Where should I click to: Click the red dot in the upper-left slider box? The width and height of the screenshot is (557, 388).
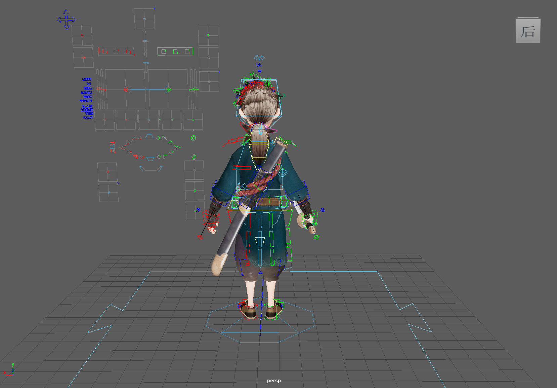point(82,35)
